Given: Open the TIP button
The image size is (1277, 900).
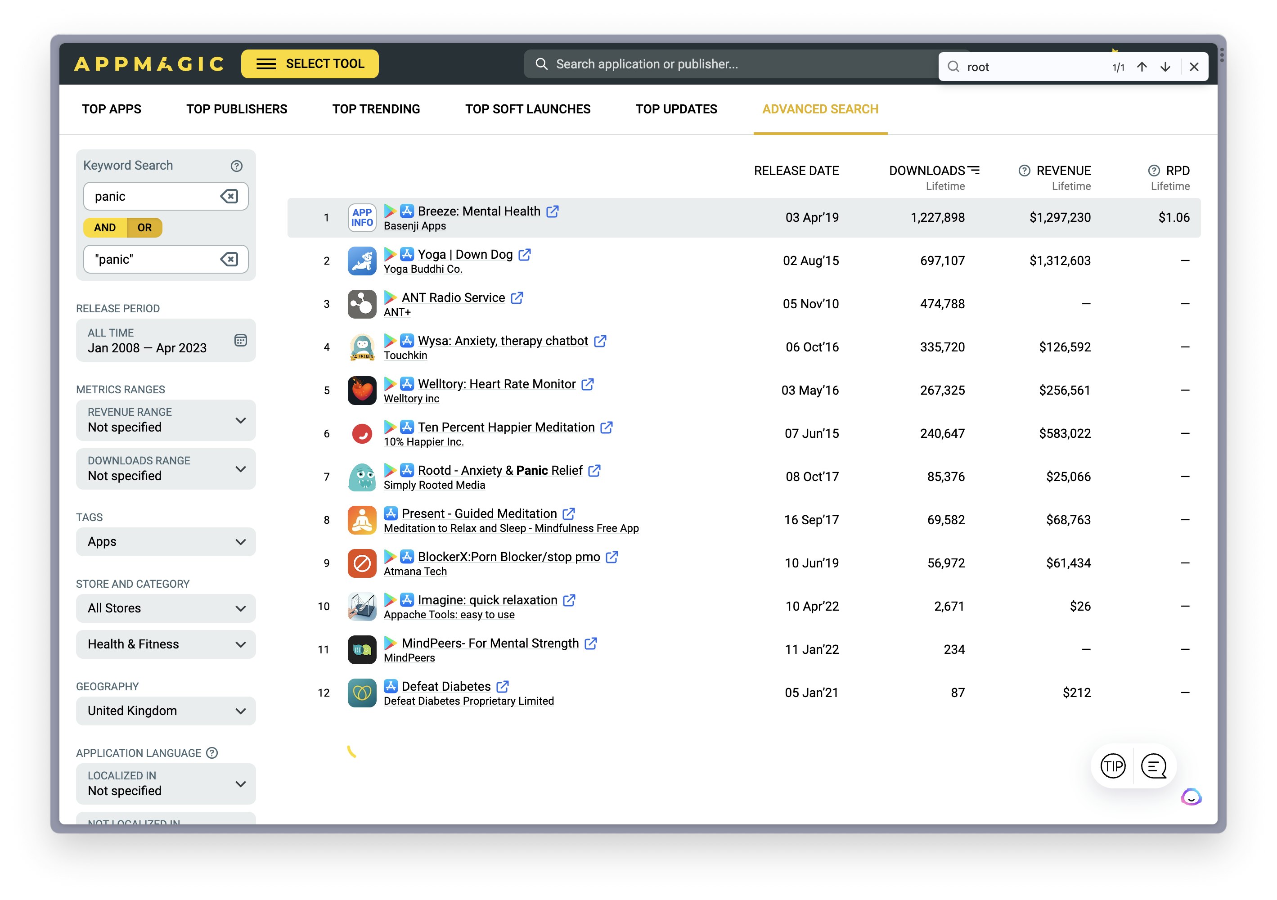Looking at the screenshot, I should click(x=1113, y=766).
